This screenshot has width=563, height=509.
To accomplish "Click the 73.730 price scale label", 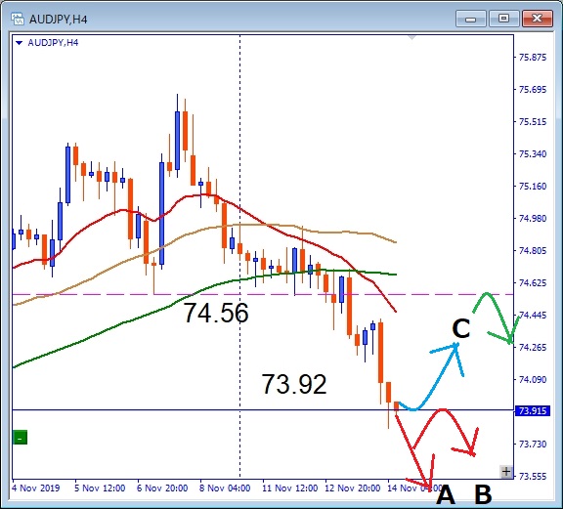I will pos(533,444).
